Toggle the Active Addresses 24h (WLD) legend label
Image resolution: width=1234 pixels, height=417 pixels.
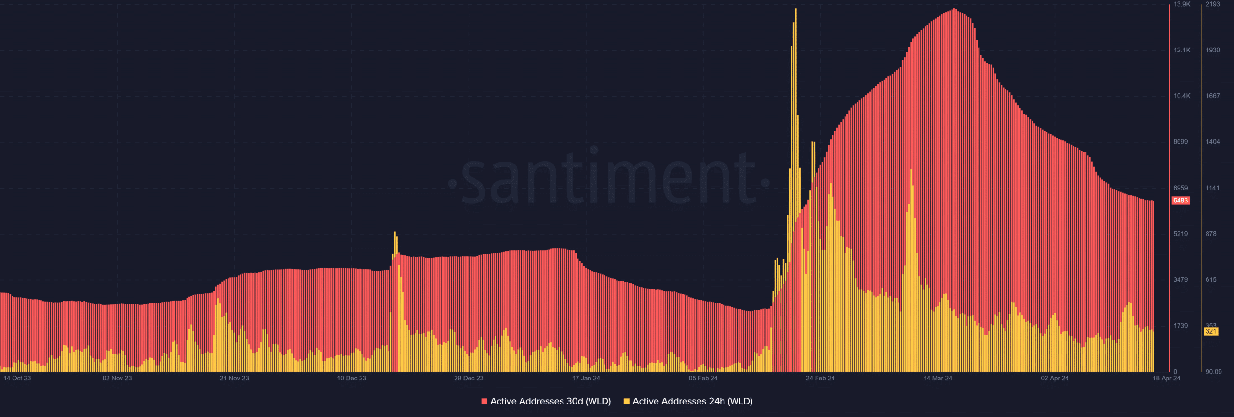tap(692, 401)
